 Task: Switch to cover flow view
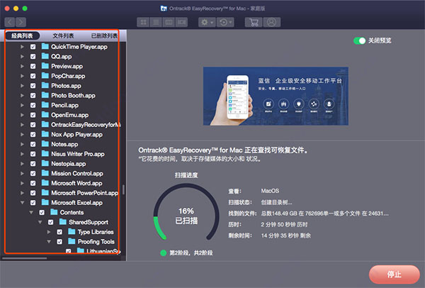point(181,22)
